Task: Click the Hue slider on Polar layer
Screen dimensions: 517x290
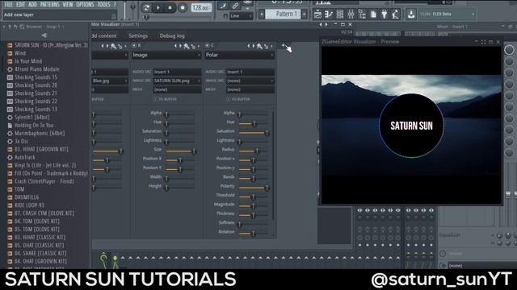Action: point(253,123)
